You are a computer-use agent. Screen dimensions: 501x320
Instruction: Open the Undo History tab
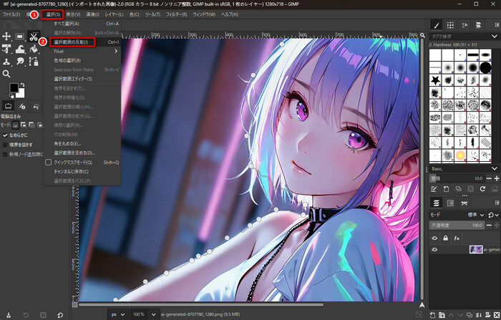[36, 106]
